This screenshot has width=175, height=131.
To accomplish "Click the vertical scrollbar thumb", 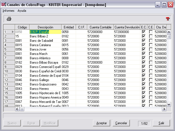I will click(x=169, y=37).
